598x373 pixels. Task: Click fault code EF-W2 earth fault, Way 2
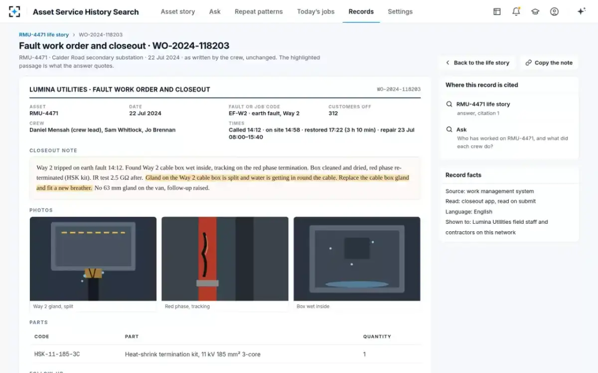(264, 113)
